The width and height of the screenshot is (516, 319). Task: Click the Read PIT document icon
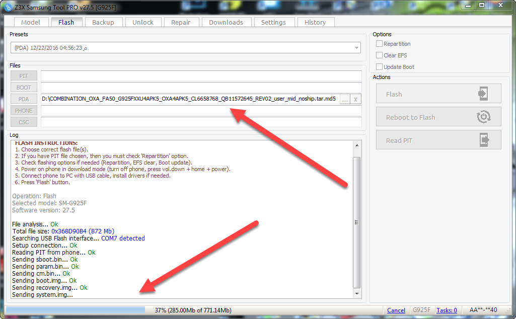pyautogui.click(x=484, y=140)
